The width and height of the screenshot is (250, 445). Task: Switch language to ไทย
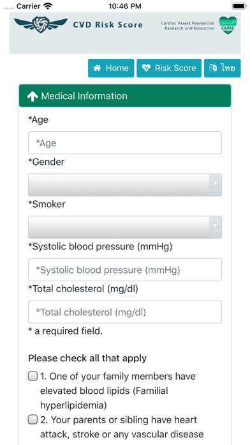[x=222, y=68]
